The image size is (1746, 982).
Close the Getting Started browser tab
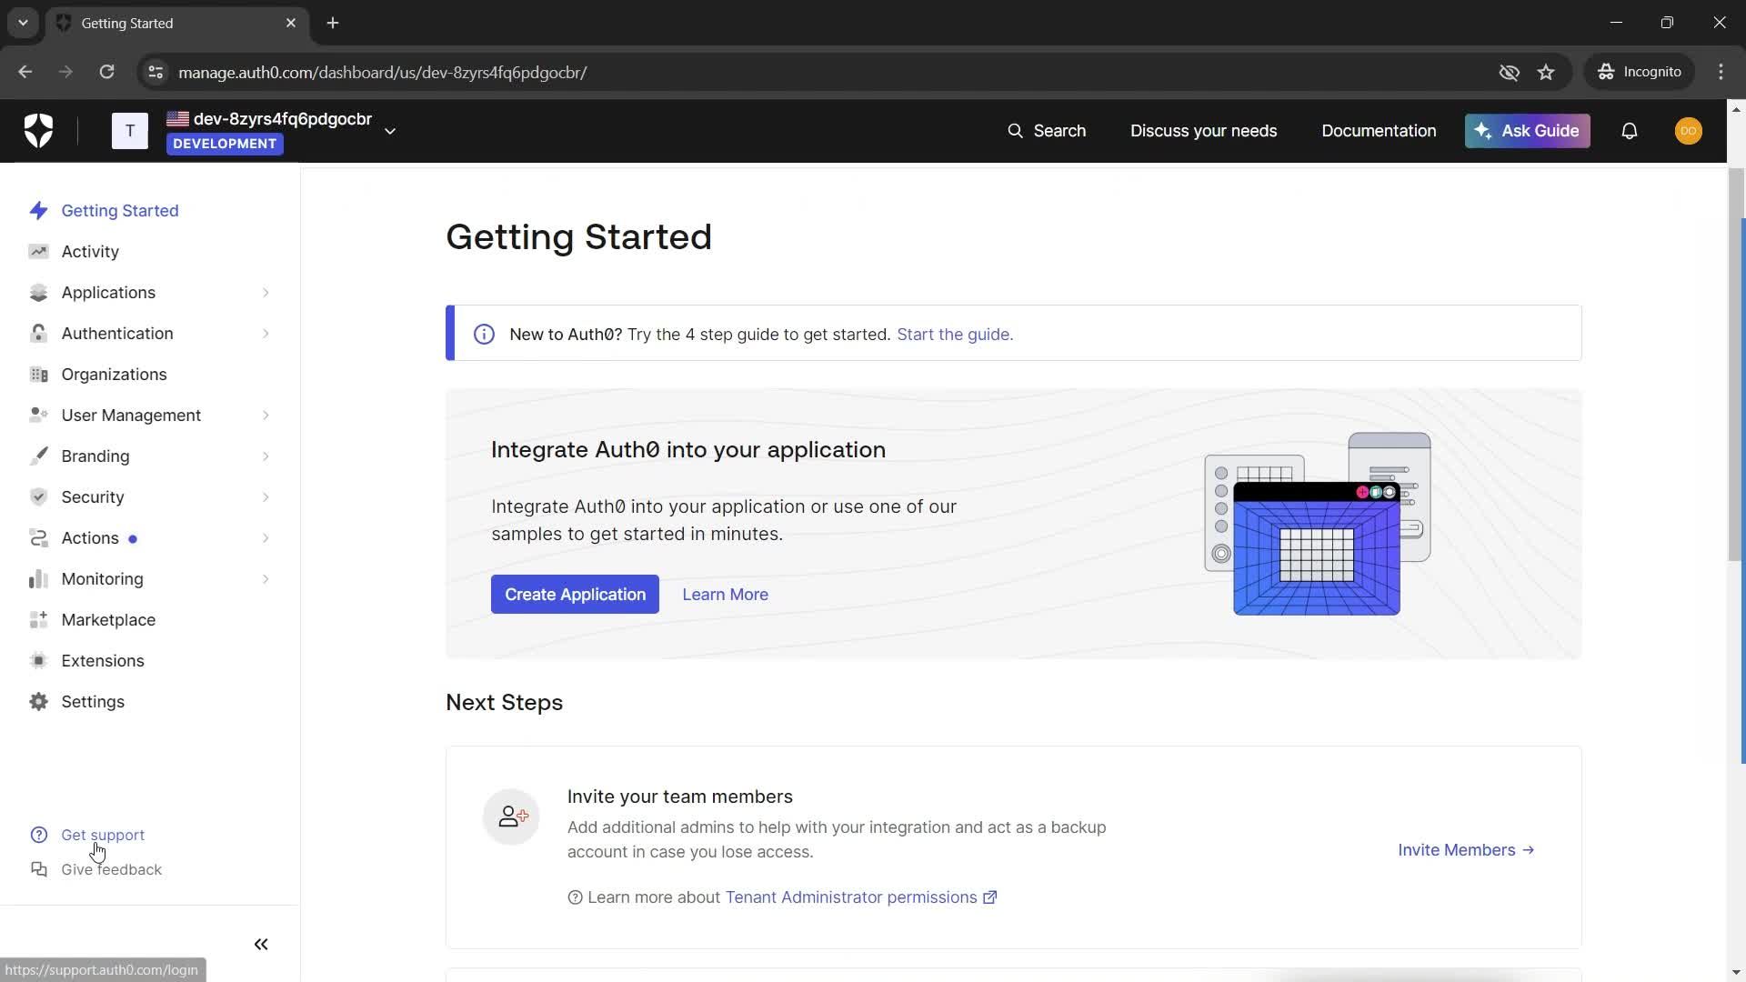291,23
